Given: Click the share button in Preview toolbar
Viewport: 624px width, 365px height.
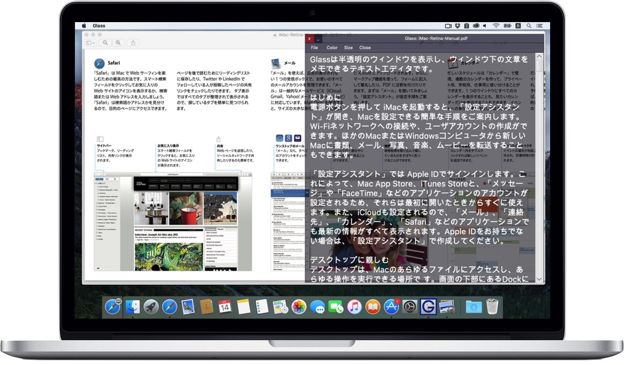Looking at the screenshot, I should (x=133, y=43).
